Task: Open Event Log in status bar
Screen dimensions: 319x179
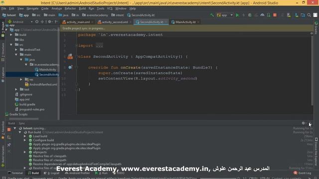Action: pyautogui.click(x=303, y=173)
